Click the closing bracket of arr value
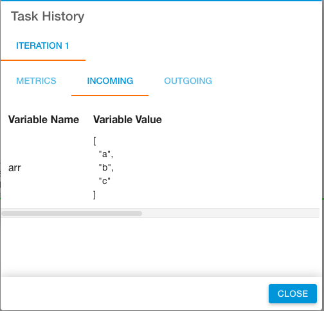 pos(94,195)
